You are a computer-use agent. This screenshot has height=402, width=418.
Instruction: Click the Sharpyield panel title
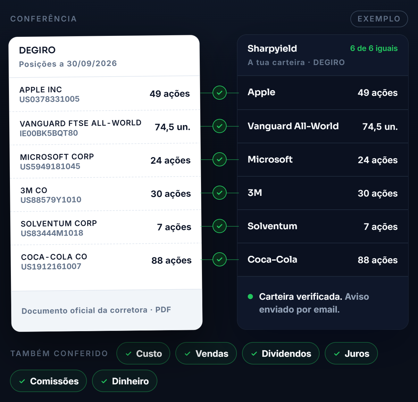(272, 48)
